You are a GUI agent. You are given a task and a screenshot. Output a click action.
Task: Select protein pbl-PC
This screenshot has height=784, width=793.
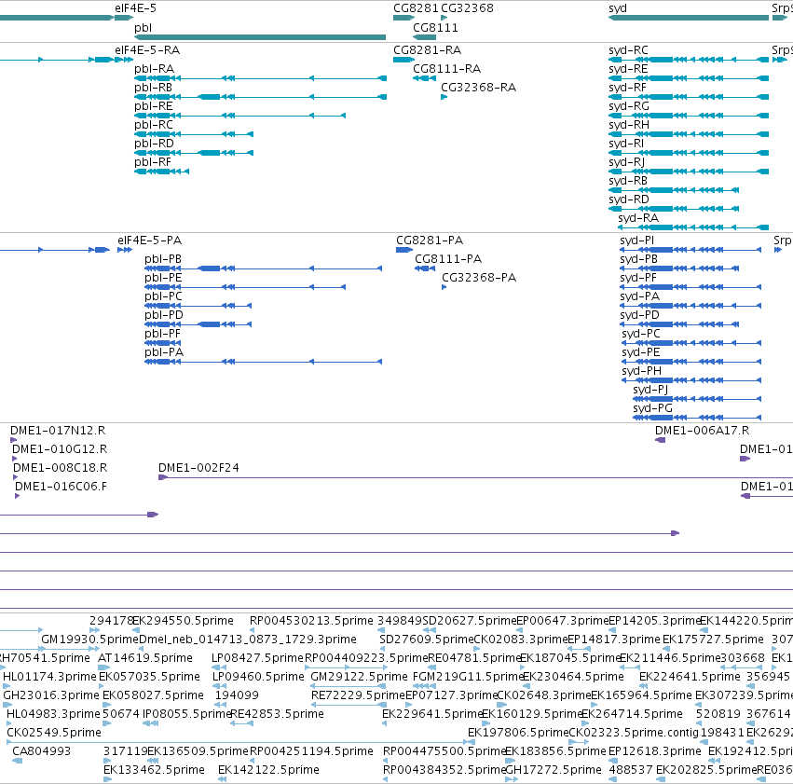[198, 306]
